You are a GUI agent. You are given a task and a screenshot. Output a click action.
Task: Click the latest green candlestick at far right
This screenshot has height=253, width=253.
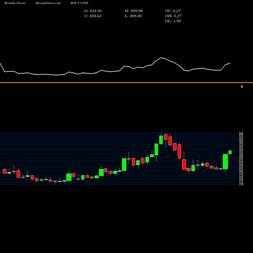[x=230, y=152]
